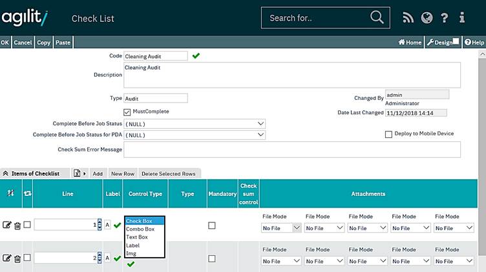
Task: Tick the Mandatory checkbox for line 1
Action: (212, 226)
